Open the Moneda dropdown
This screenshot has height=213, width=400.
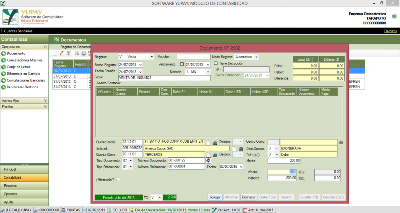click(208, 72)
